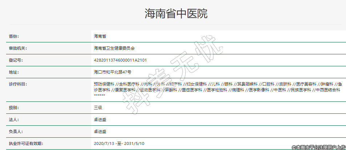Select the 海南省 value in 省份 row

coord(100,36)
